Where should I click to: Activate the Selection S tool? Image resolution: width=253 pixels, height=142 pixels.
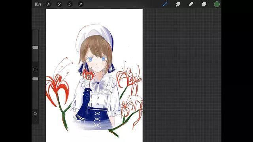tap(70, 4)
